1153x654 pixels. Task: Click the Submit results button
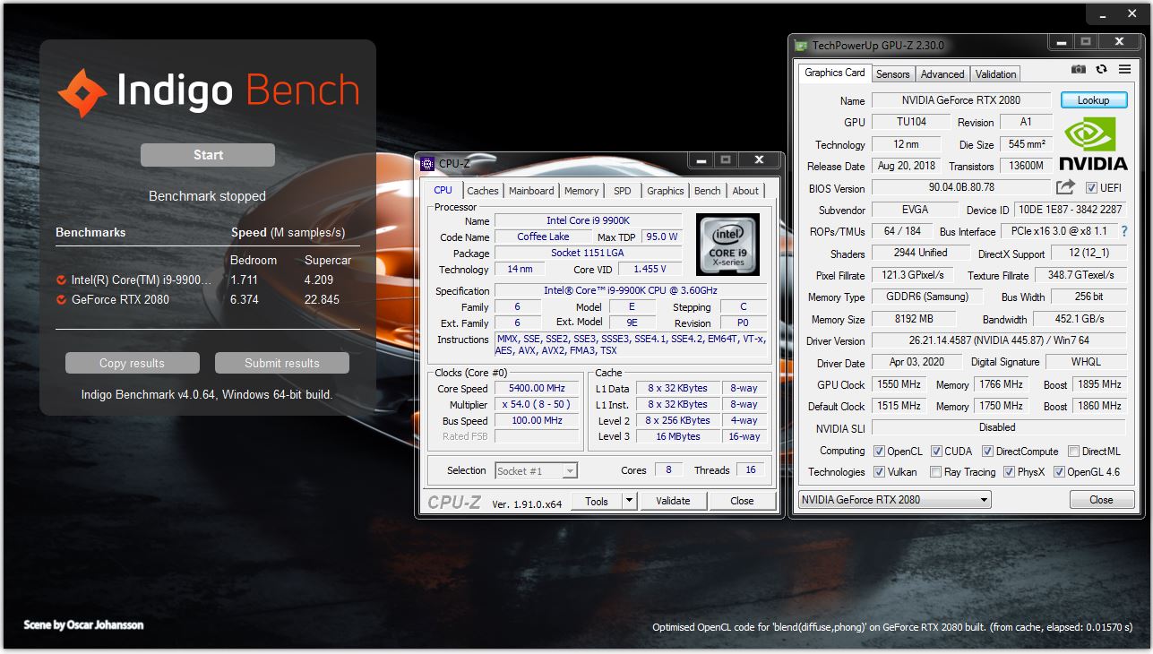(x=282, y=363)
